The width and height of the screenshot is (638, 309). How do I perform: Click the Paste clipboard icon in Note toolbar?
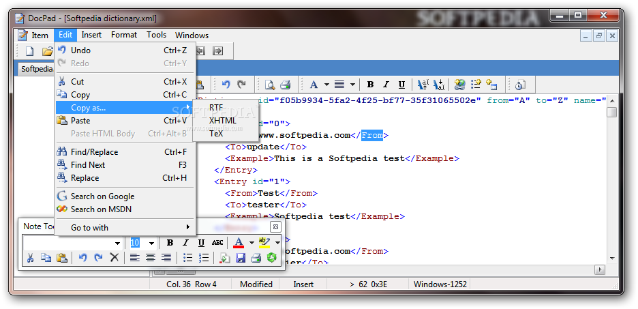pyautogui.click(x=62, y=257)
